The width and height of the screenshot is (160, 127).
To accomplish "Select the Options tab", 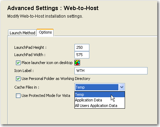I will click(45, 33).
